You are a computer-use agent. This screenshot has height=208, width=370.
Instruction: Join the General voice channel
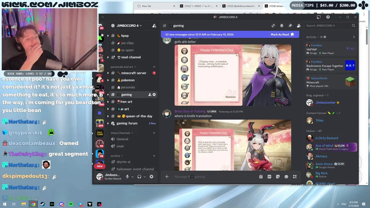pos(133,139)
